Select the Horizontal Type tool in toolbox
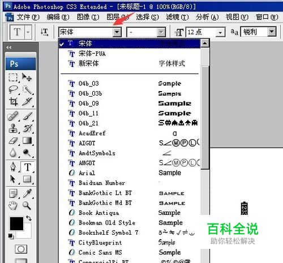Viewport: 283px width, 263px height. [28, 167]
